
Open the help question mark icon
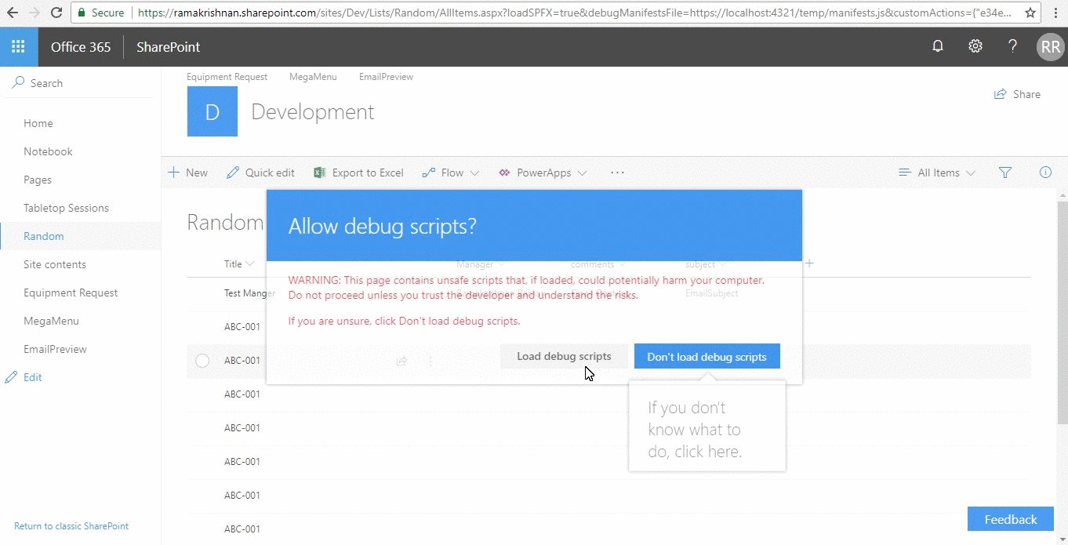coord(1013,47)
